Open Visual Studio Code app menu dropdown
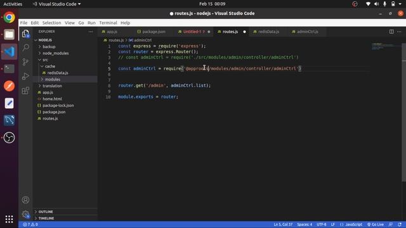The height and width of the screenshot is (228, 406). (x=56, y=4)
